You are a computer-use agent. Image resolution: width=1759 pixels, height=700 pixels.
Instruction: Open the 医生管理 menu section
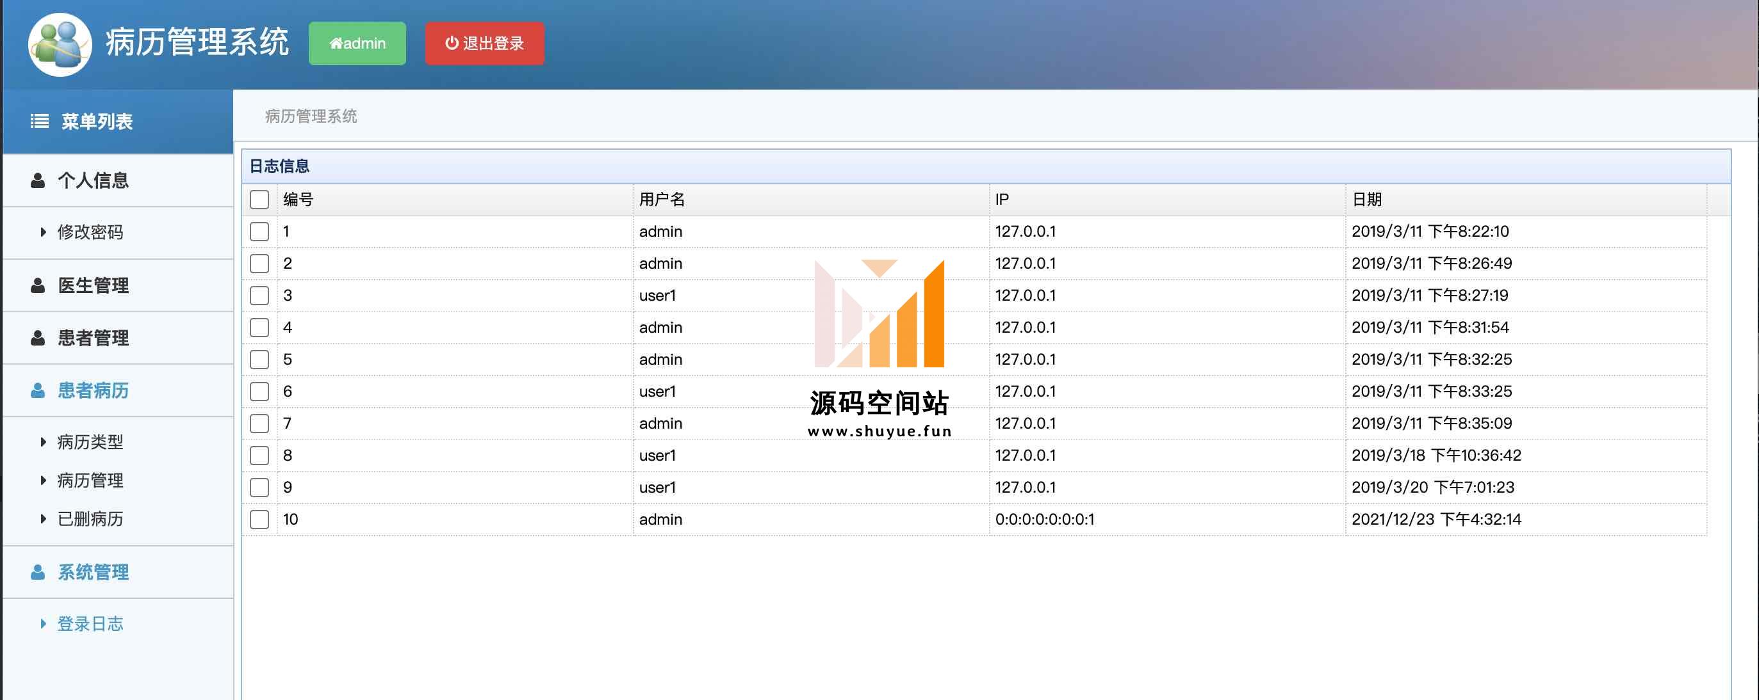pos(118,286)
